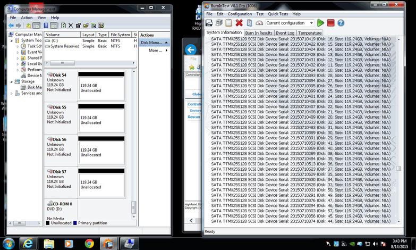Expand the Shared Folders tree node

click(x=18, y=58)
